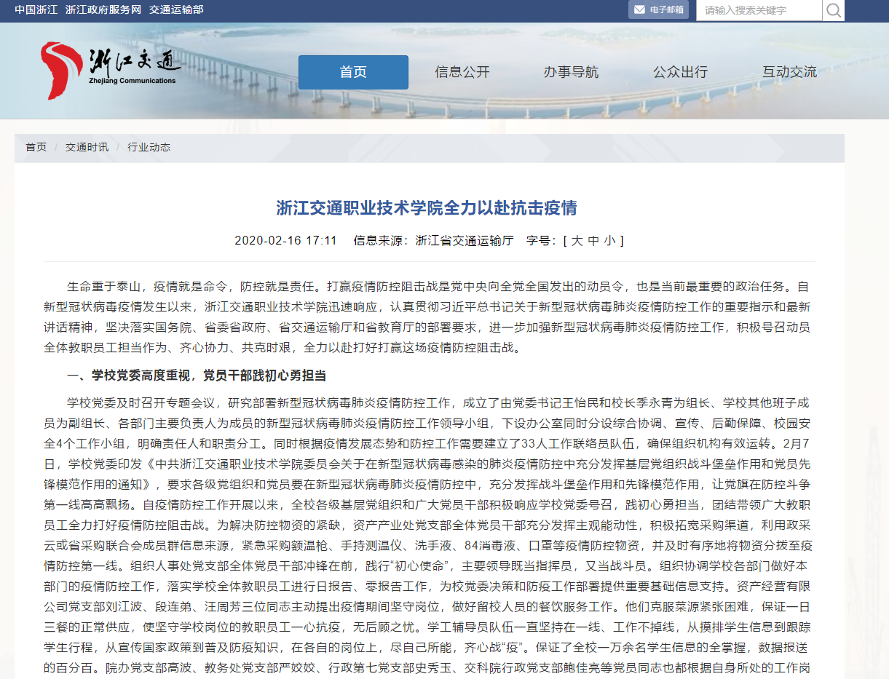Go to 公众出行 navigation item
Image resolution: width=889 pixels, height=679 pixels.
(x=680, y=72)
